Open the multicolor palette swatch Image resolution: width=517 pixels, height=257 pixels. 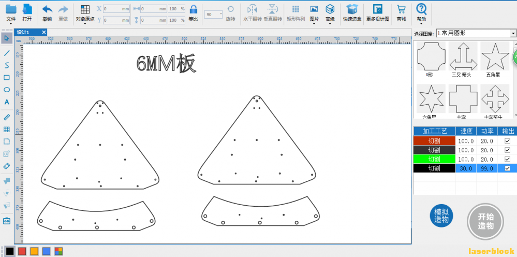[x=58, y=251]
